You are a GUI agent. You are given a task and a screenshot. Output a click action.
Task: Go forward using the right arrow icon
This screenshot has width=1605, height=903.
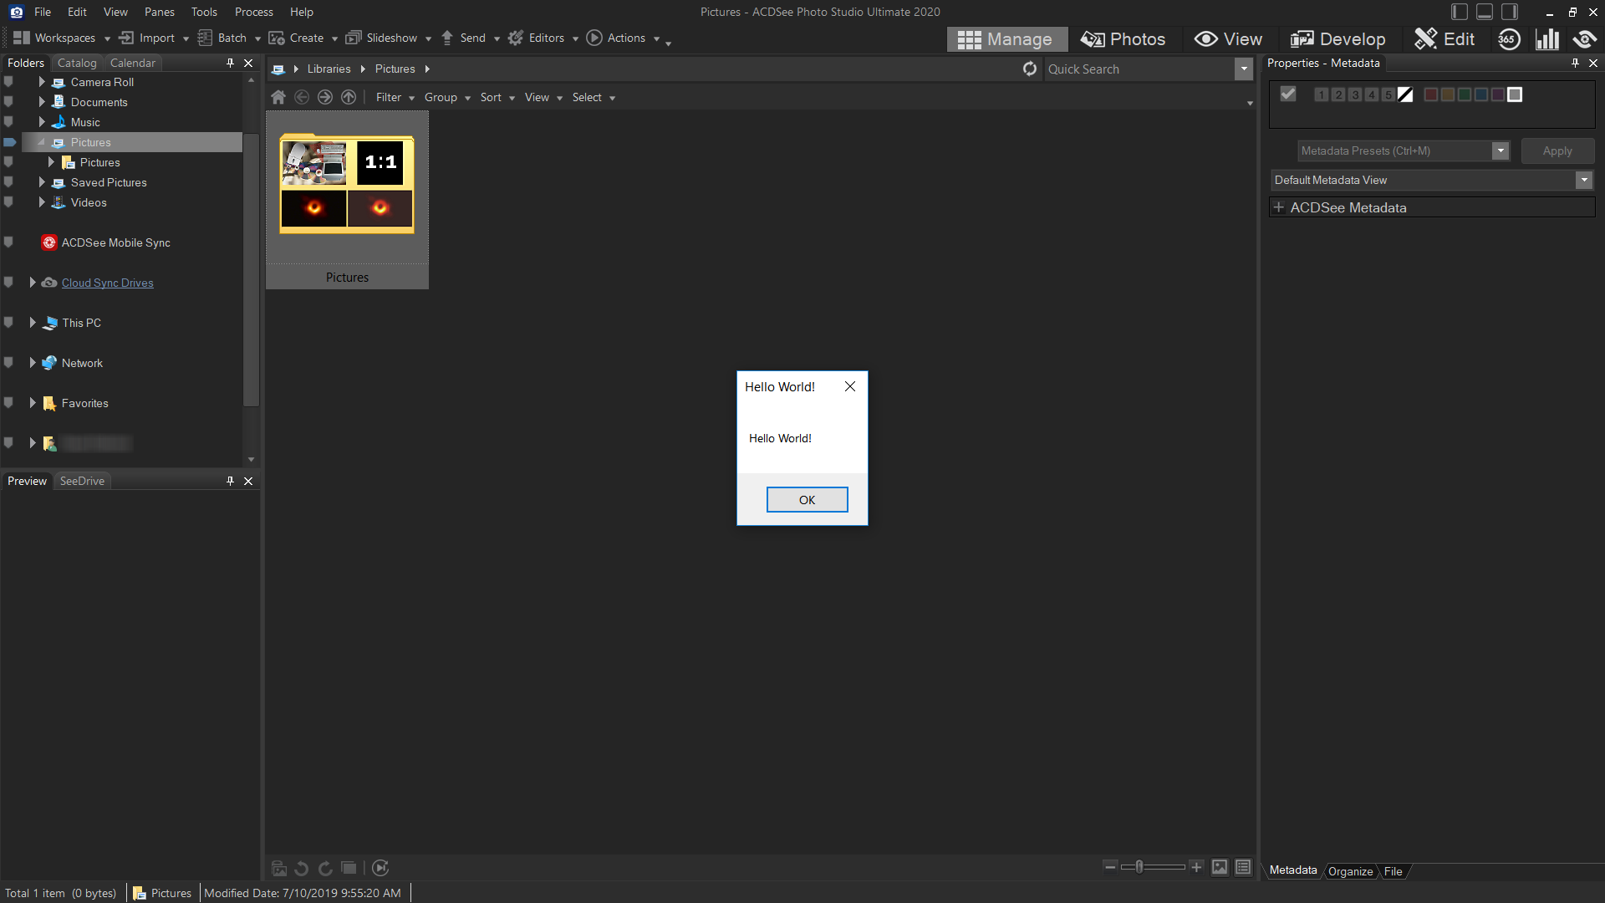pyautogui.click(x=325, y=98)
